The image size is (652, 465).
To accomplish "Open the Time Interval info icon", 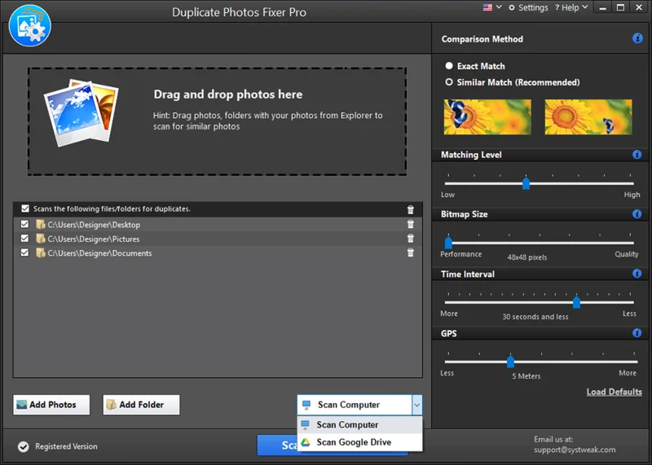I will (x=637, y=274).
